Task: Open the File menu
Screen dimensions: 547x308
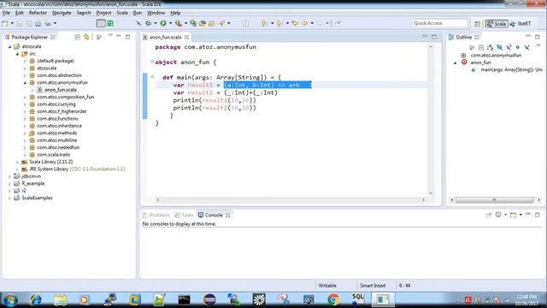Action: tap(6, 13)
